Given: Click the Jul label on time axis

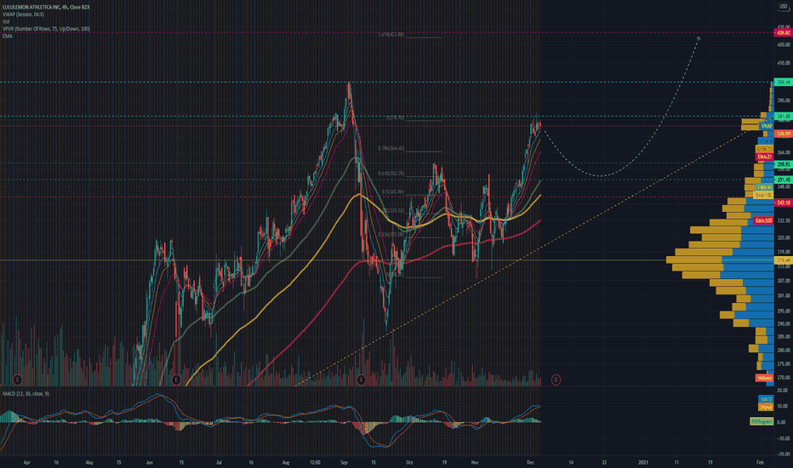Looking at the screenshot, I should click(x=219, y=462).
